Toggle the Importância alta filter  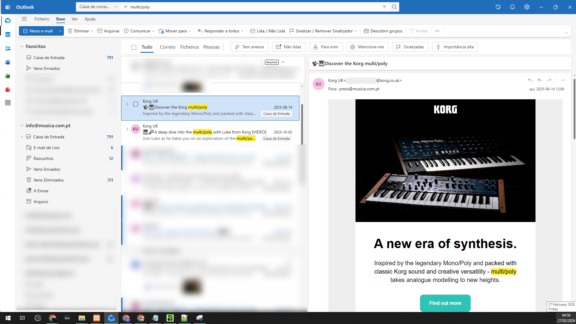tap(455, 47)
